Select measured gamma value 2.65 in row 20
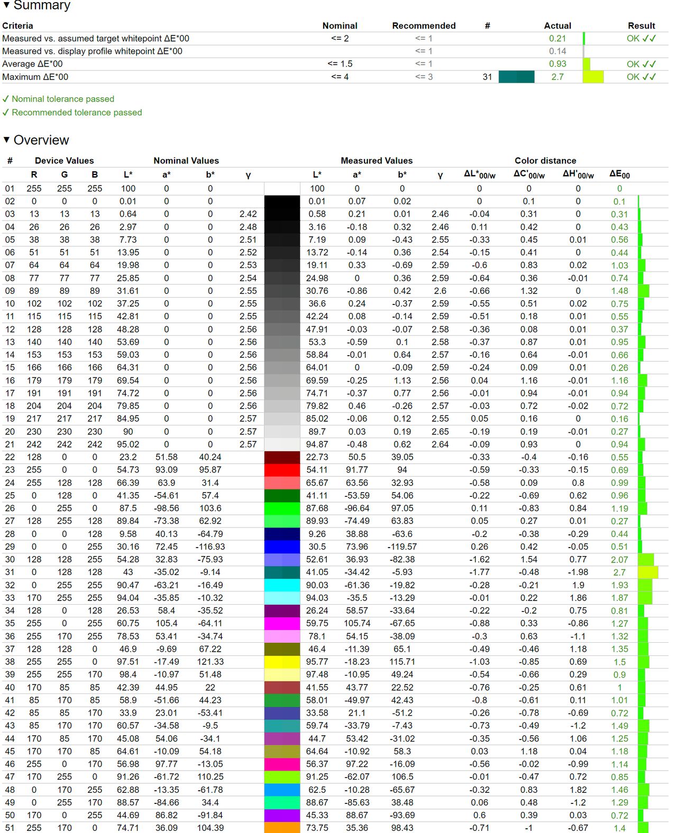 click(x=440, y=431)
